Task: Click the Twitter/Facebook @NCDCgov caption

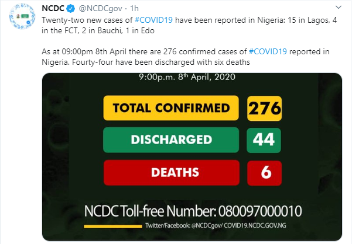Action: [216, 225]
